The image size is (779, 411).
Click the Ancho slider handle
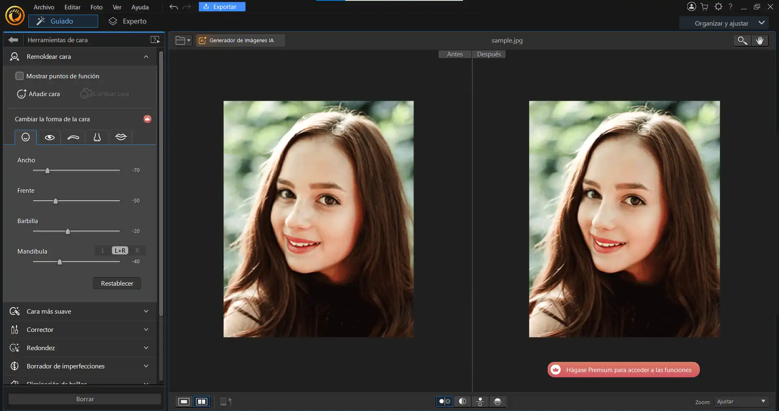click(47, 170)
